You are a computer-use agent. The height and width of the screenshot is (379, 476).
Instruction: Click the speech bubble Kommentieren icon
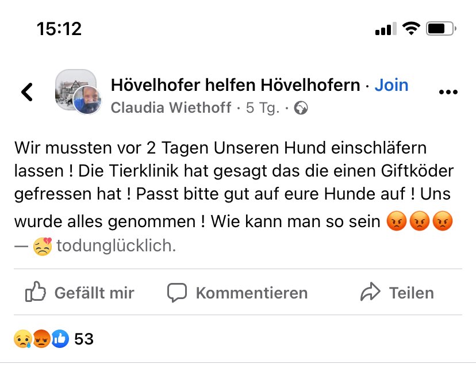click(x=179, y=292)
